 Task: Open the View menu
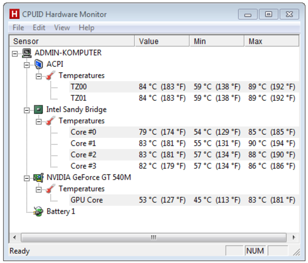[62, 28]
